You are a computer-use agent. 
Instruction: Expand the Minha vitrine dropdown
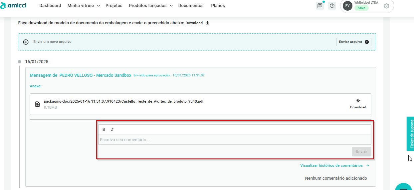tap(84, 6)
